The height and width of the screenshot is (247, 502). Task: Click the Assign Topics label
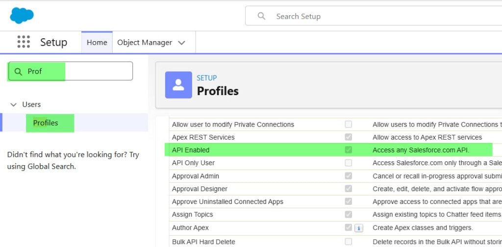(x=192, y=214)
